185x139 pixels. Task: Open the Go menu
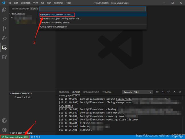(x=43, y=3)
